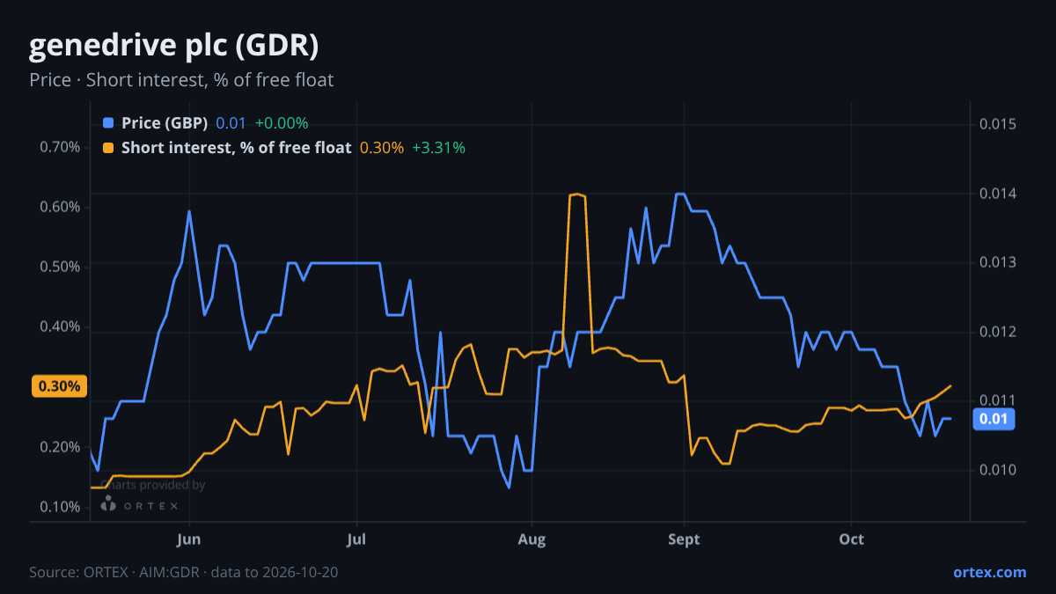The width and height of the screenshot is (1056, 594).
Task: Click the blue 0.01 price axis tag
Action: [x=993, y=419]
